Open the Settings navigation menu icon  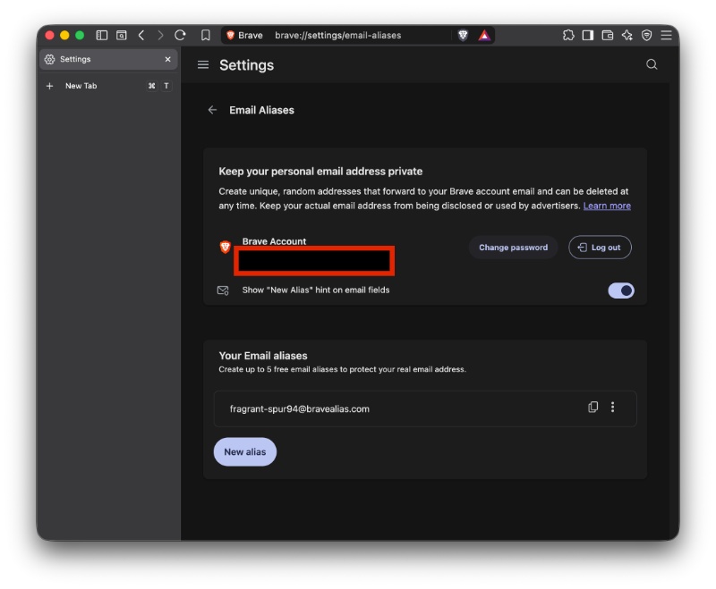click(203, 64)
